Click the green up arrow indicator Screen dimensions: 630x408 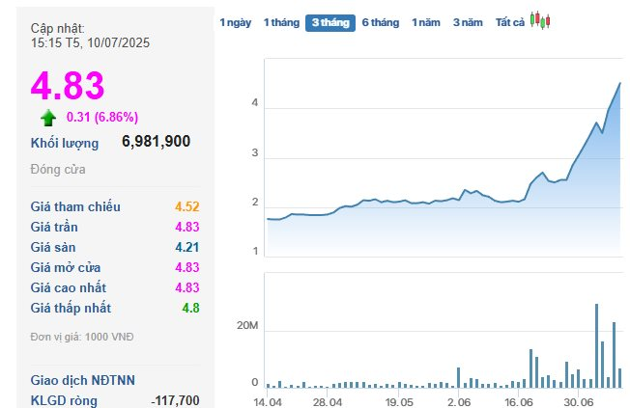[x=48, y=118]
